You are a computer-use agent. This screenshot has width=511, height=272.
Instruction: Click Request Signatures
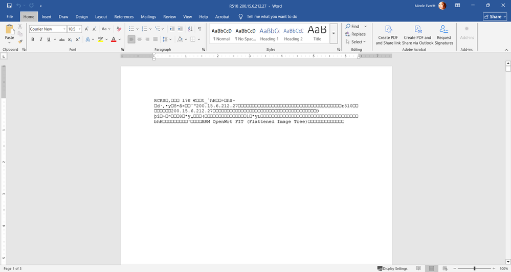(x=444, y=35)
